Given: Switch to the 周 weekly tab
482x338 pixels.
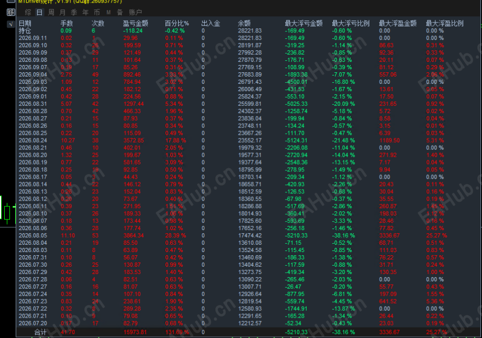Looking at the screenshot, I should coord(51,12).
